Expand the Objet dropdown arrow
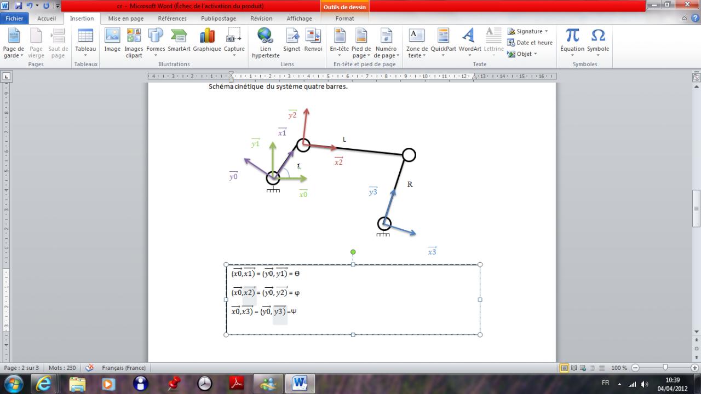Screen dimensions: 701x394 tap(535, 54)
